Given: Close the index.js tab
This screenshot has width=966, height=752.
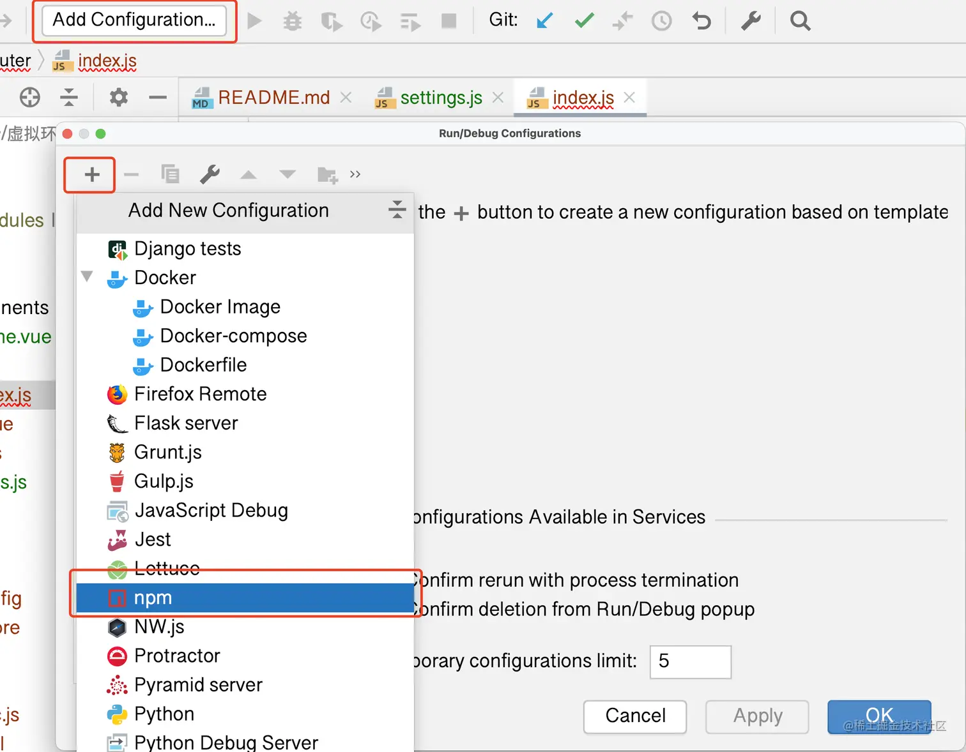Looking at the screenshot, I should 629,97.
